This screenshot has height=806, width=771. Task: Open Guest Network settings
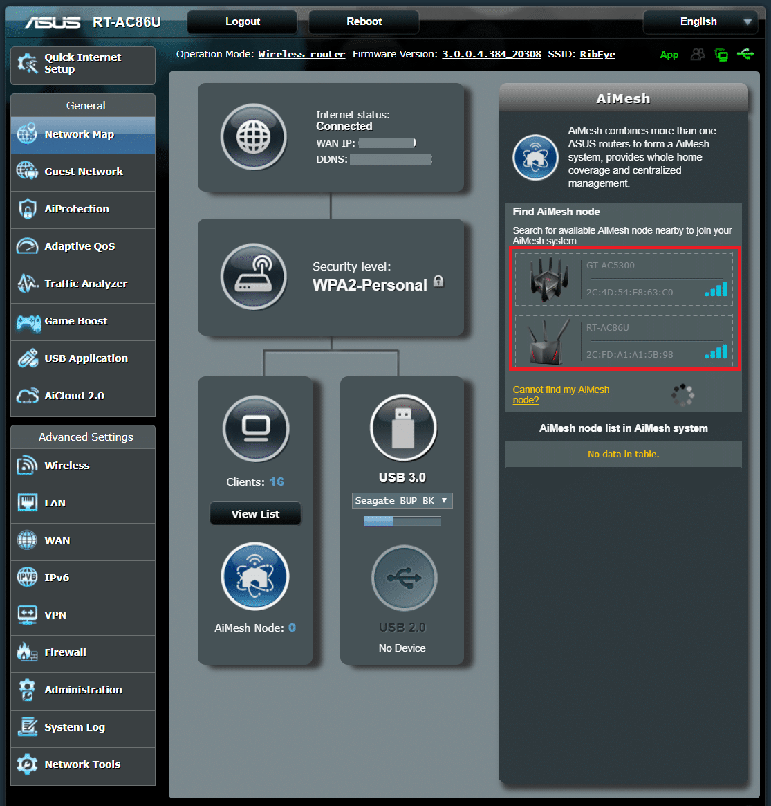tap(83, 172)
